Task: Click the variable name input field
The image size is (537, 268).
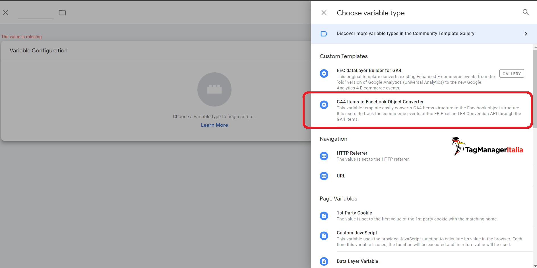Action: pyautogui.click(x=36, y=13)
